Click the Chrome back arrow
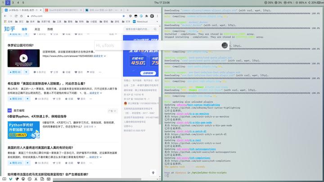324x182 pixels. pyautogui.click(x=5, y=16)
